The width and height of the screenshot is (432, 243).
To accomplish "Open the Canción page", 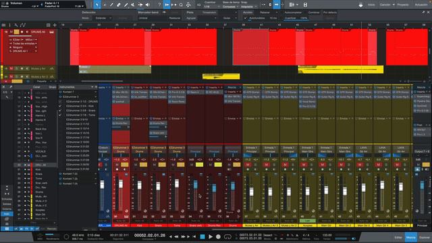I will click(x=385, y=5).
